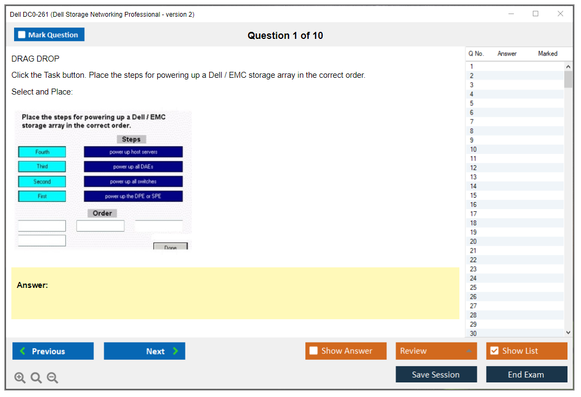Maximize the exam window
This screenshot has height=397, width=581.
[x=536, y=14]
